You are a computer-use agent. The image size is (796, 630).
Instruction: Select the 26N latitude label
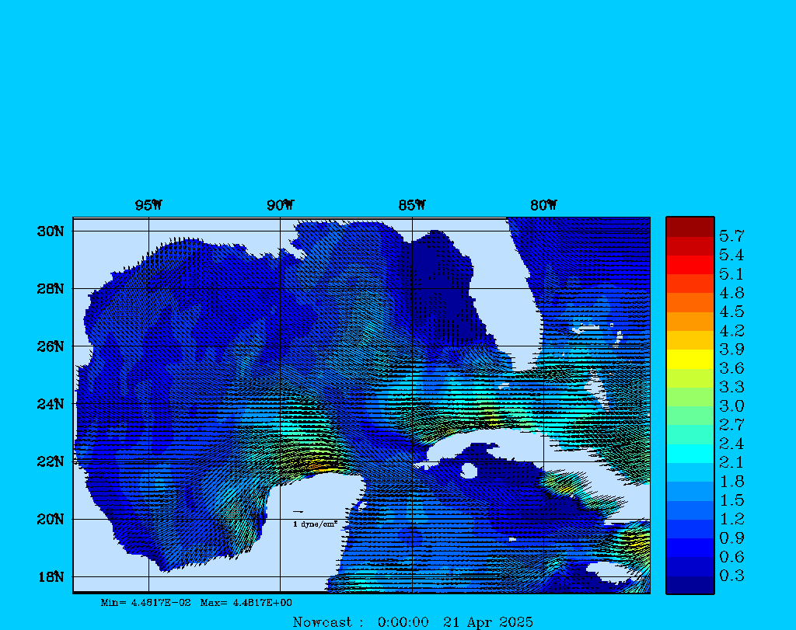[x=49, y=346]
